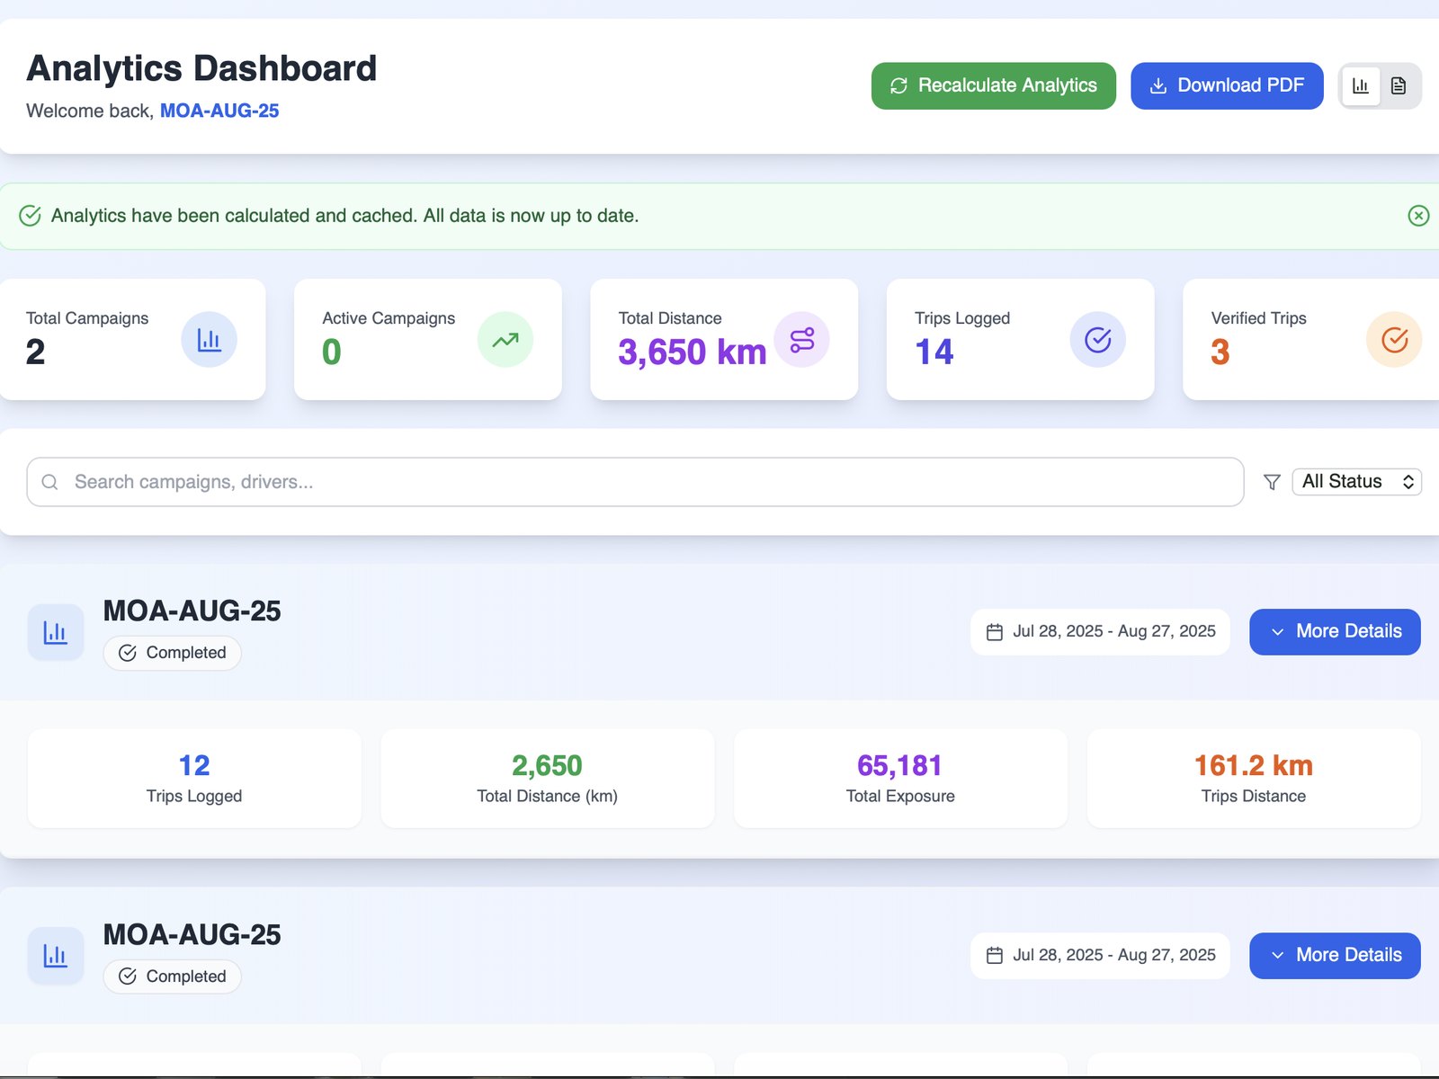
Task: Download the PDF report
Action: [1227, 85]
